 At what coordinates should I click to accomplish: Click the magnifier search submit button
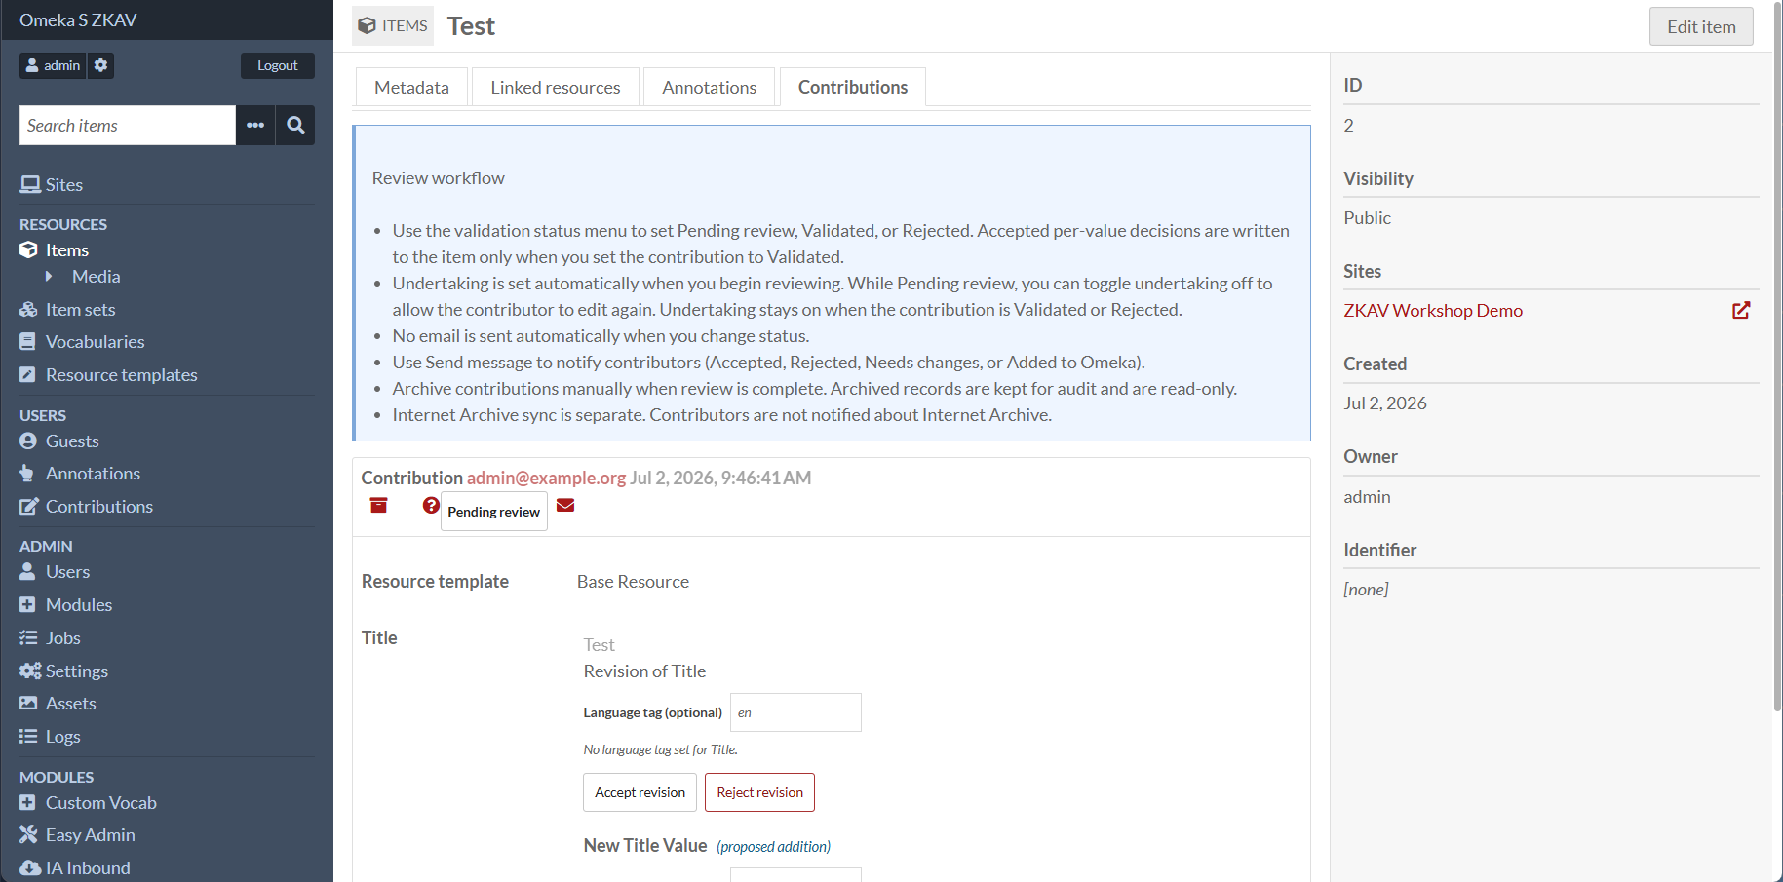295,125
